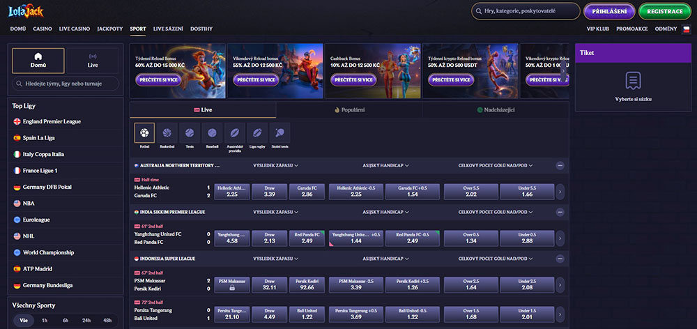This screenshot has width=697, height=329.
Task: Click the Spain La Liga flag icon
Action: click(17, 138)
